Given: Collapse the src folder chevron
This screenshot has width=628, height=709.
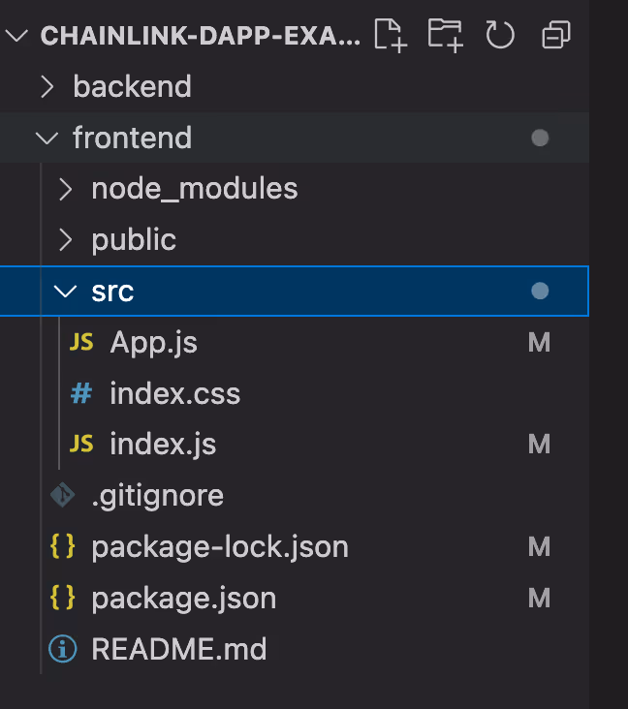Looking at the screenshot, I should coord(65,292).
